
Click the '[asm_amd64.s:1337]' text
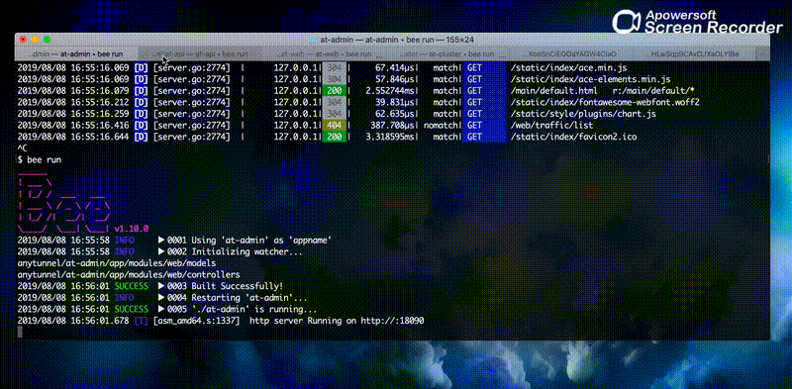click(196, 322)
